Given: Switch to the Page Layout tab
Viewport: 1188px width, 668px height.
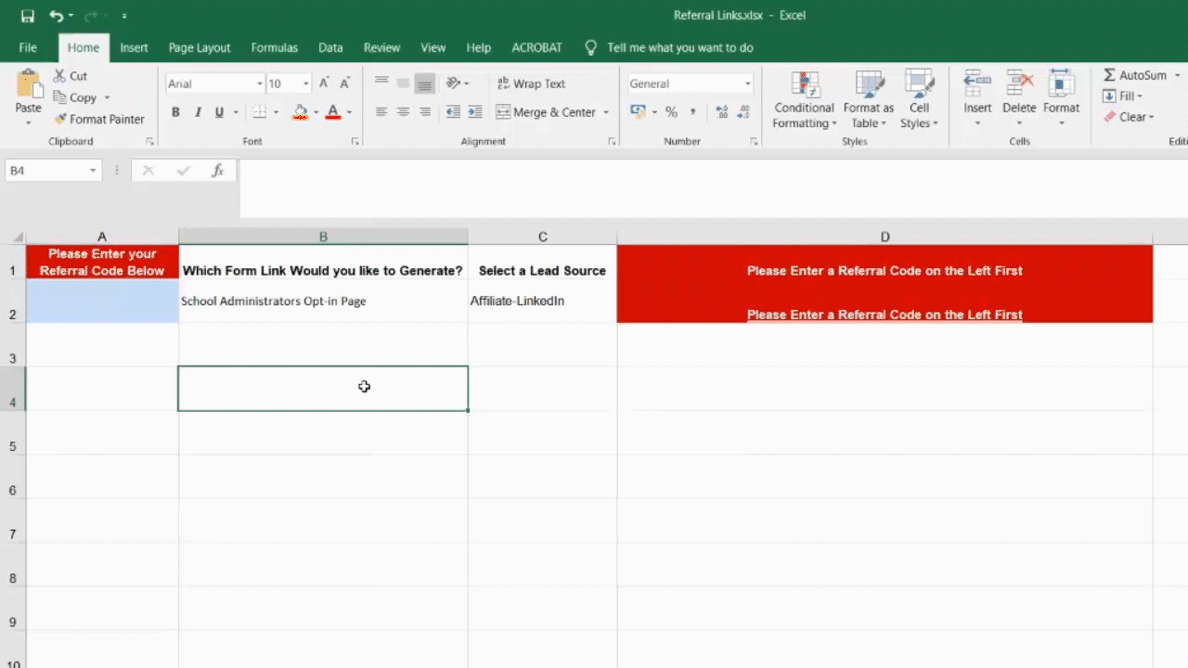Looking at the screenshot, I should (x=200, y=47).
